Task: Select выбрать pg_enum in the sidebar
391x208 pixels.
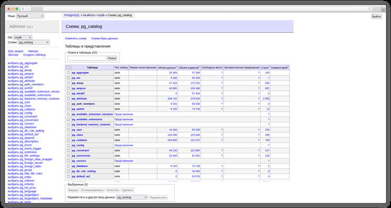Action: pyautogui.click(x=20, y=145)
